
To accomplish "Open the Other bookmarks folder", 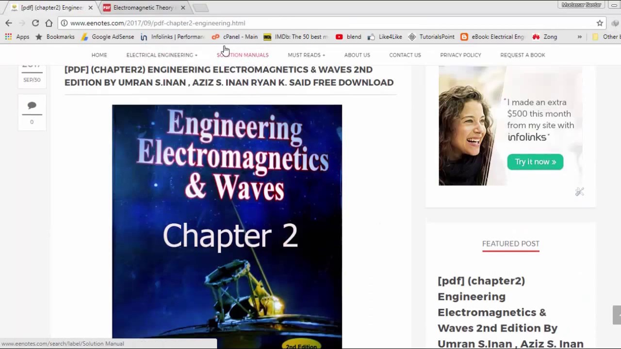I will coord(605,37).
